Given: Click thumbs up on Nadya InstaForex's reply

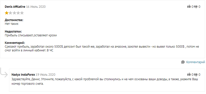Looking at the screenshot, I should point(189,74).
